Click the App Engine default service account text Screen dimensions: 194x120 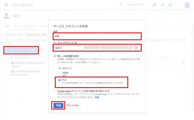tap(27, 64)
